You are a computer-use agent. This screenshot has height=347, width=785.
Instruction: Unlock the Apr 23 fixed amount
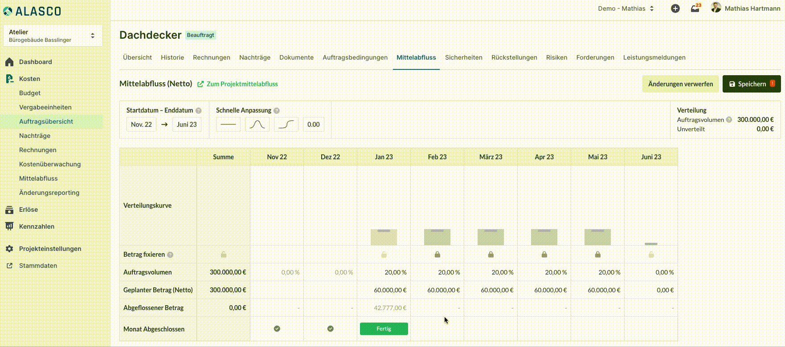(544, 254)
